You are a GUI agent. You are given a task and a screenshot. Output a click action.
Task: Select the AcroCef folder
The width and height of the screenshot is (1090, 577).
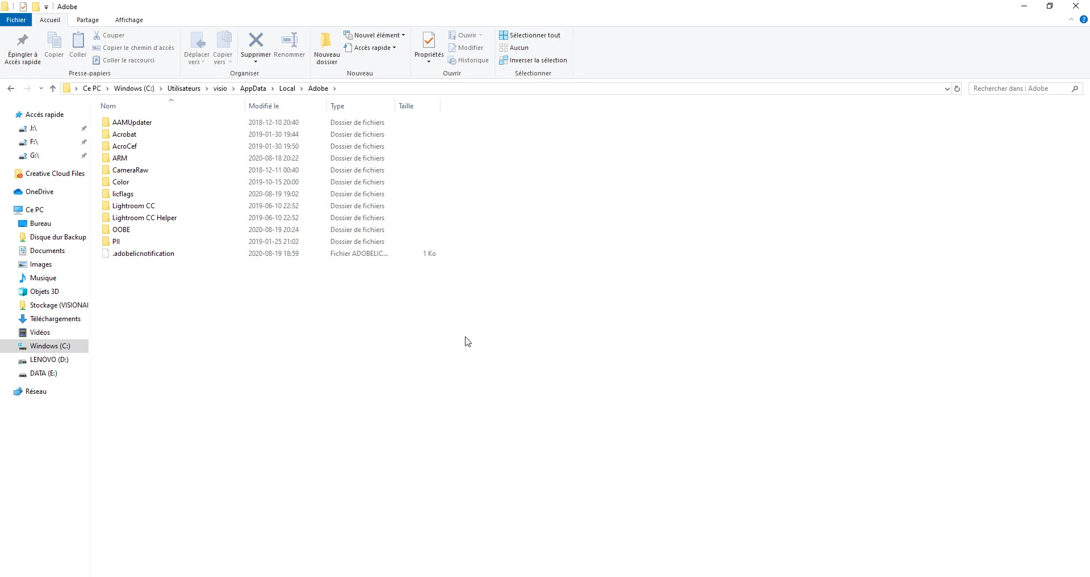124,146
